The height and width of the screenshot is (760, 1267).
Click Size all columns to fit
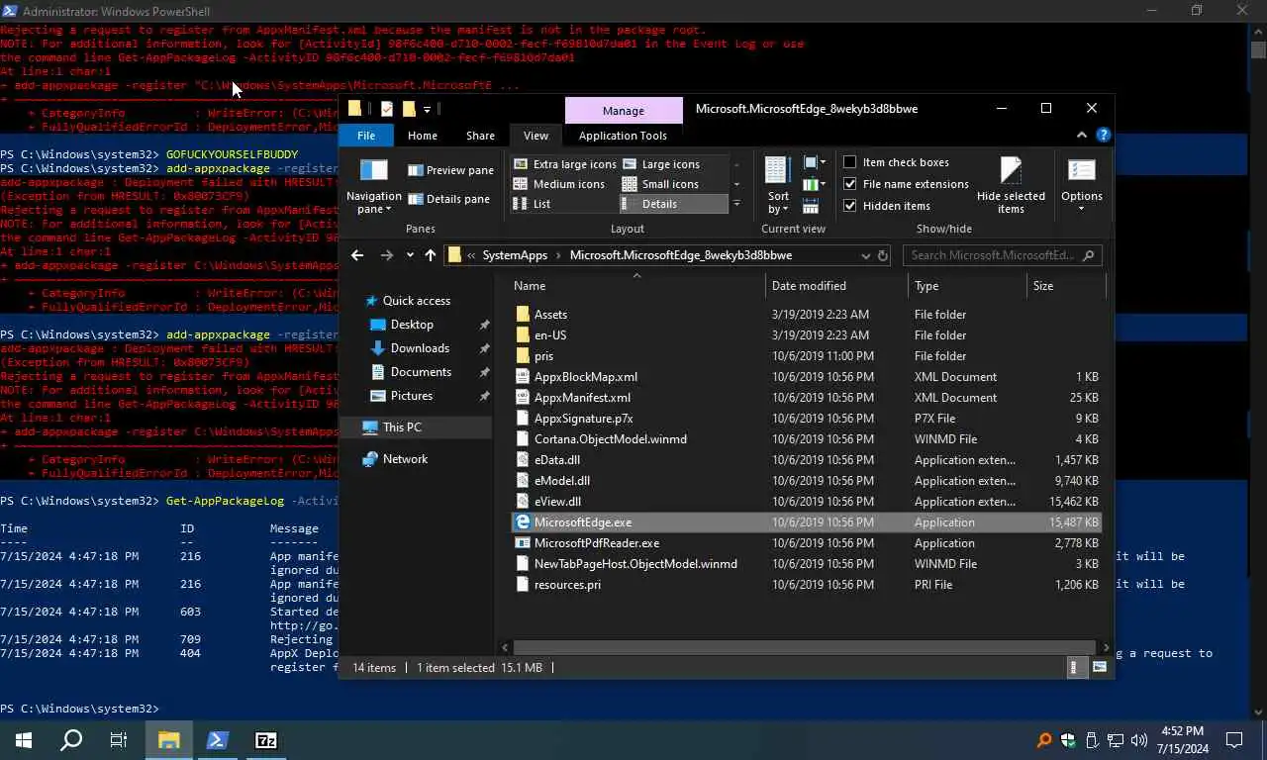pyautogui.click(x=811, y=206)
